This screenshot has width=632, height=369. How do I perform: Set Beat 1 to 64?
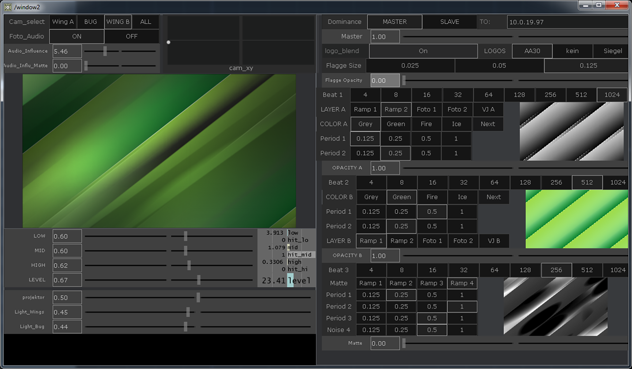pyautogui.click(x=488, y=95)
